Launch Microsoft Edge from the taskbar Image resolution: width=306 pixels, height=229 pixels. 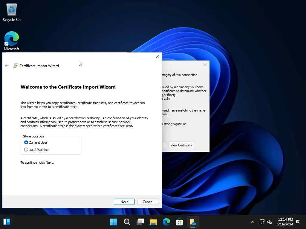click(166, 222)
